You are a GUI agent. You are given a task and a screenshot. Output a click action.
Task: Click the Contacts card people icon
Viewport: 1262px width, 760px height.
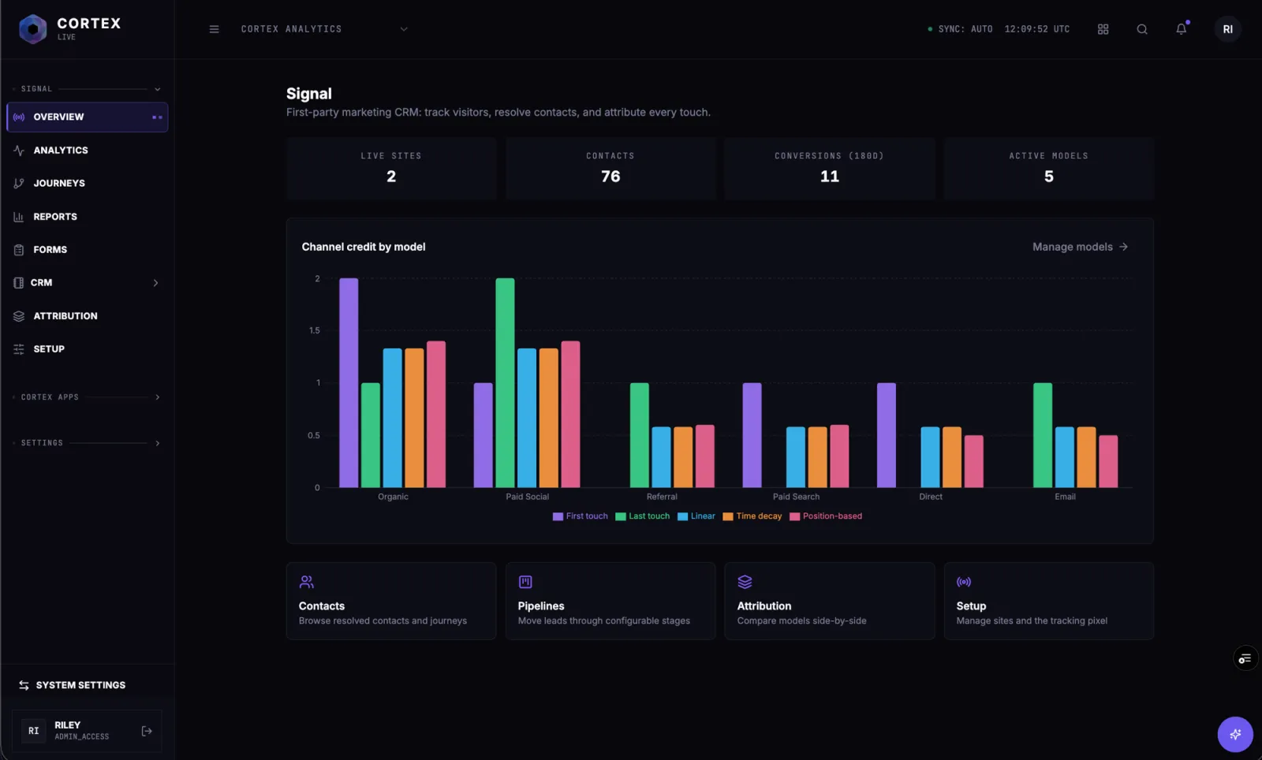click(307, 582)
